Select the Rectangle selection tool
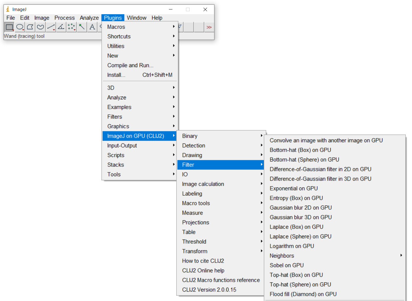The height and width of the screenshot is (301, 412). [9, 27]
